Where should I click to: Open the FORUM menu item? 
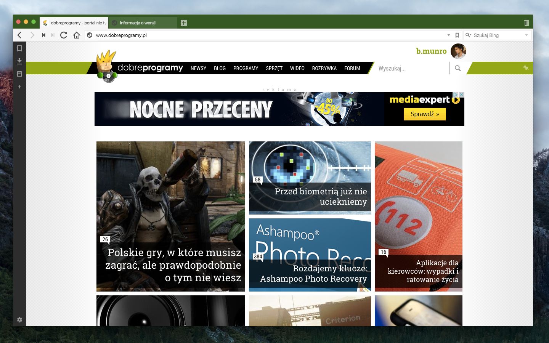click(x=352, y=68)
